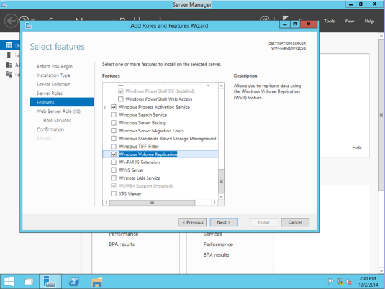Check the XPS Viewer feature
Viewport: 385px width, 289px height.
point(114,194)
